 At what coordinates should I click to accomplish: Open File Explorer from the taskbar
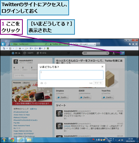(x=29, y=140)
